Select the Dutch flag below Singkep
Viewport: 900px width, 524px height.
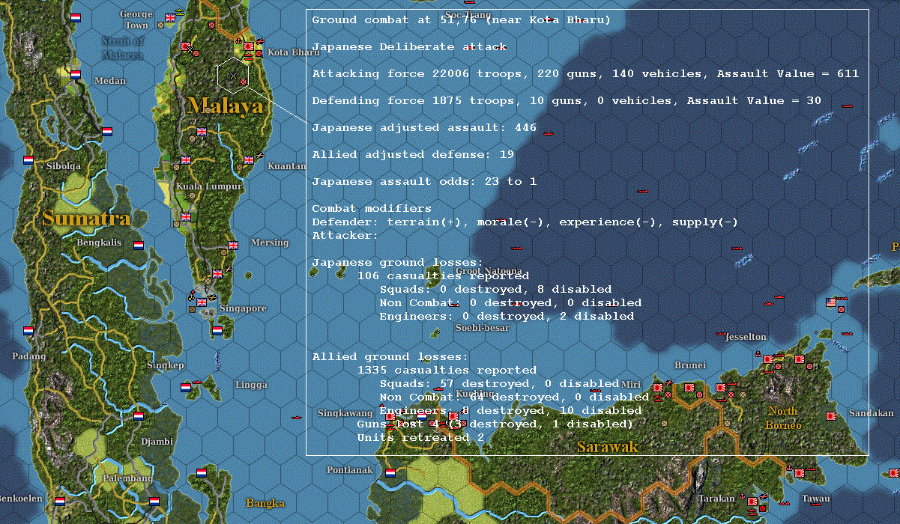pos(186,388)
